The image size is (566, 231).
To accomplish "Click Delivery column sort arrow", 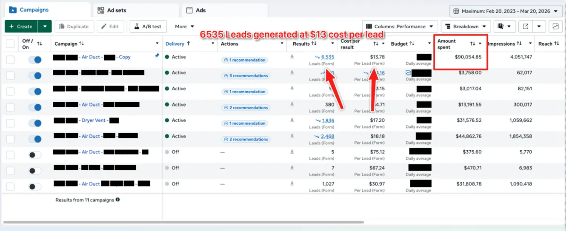I will (188, 44).
